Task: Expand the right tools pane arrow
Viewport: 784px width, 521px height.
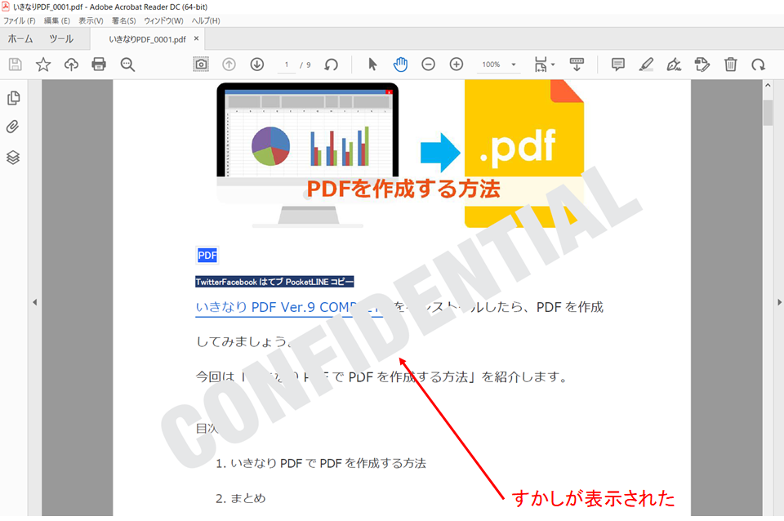Action: point(779,302)
